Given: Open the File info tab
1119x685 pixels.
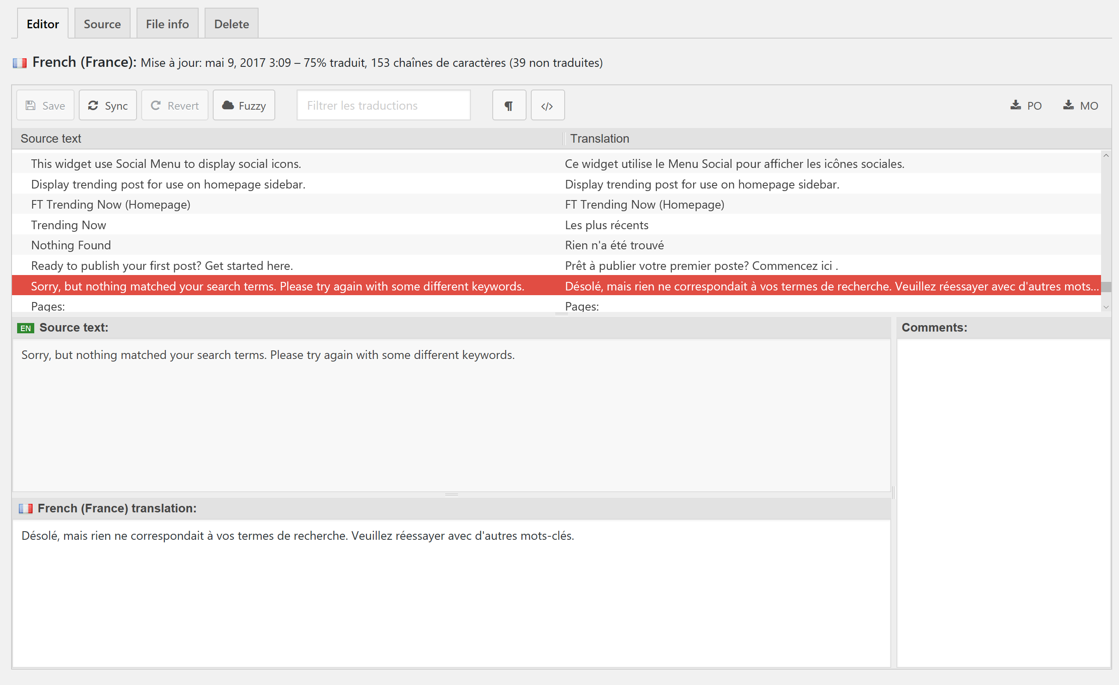Looking at the screenshot, I should (167, 24).
